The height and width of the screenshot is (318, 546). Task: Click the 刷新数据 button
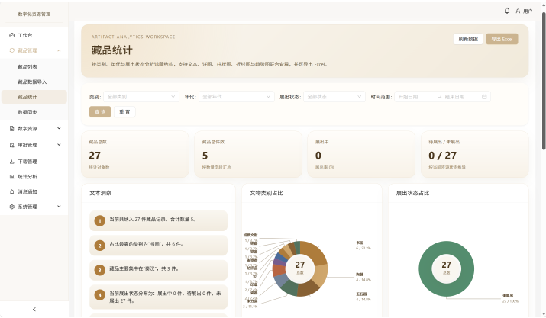coord(468,39)
